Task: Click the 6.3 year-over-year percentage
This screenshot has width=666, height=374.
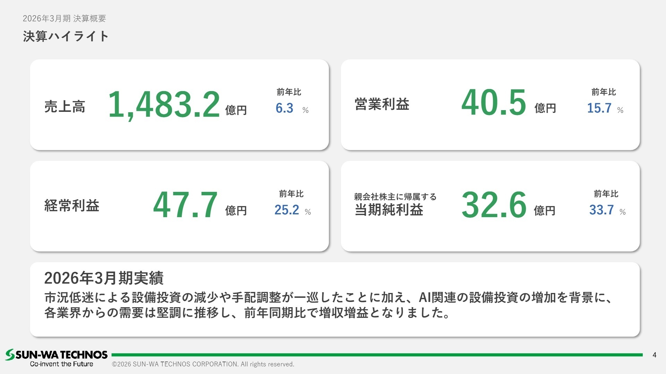Action: click(284, 108)
